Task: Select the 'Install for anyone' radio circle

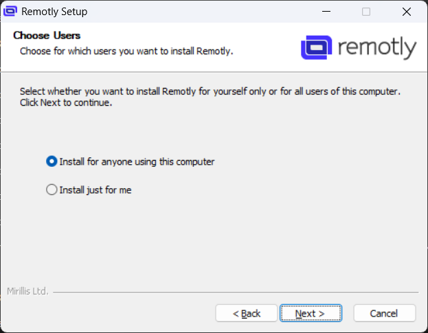Action: click(52, 162)
